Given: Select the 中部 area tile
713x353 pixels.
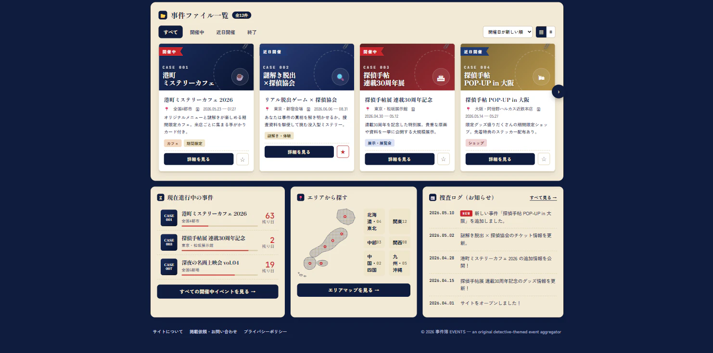Looking at the screenshot, I should 374,243.
